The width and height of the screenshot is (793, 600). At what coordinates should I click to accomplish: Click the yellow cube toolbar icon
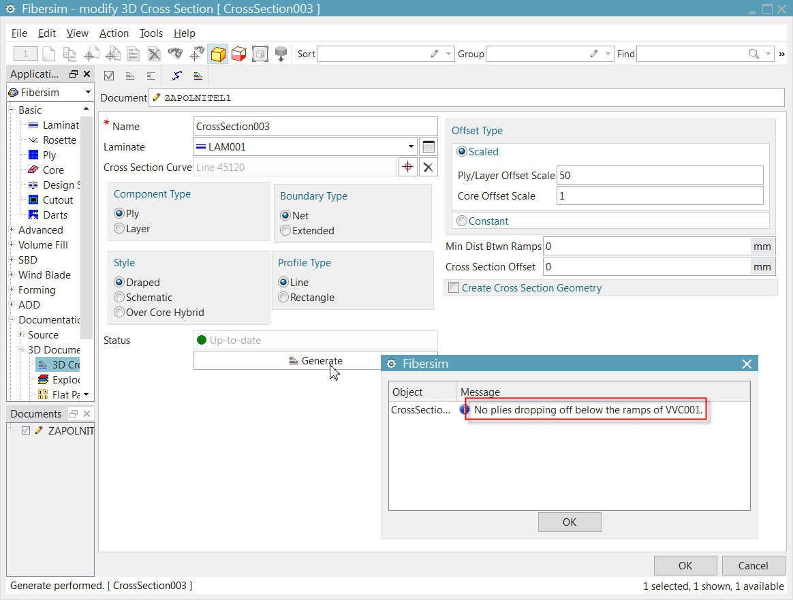(x=218, y=54)
